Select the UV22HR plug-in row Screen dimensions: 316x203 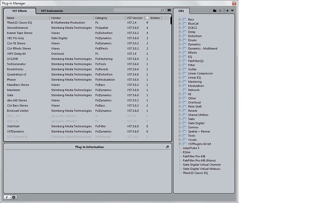pos(88,59)
